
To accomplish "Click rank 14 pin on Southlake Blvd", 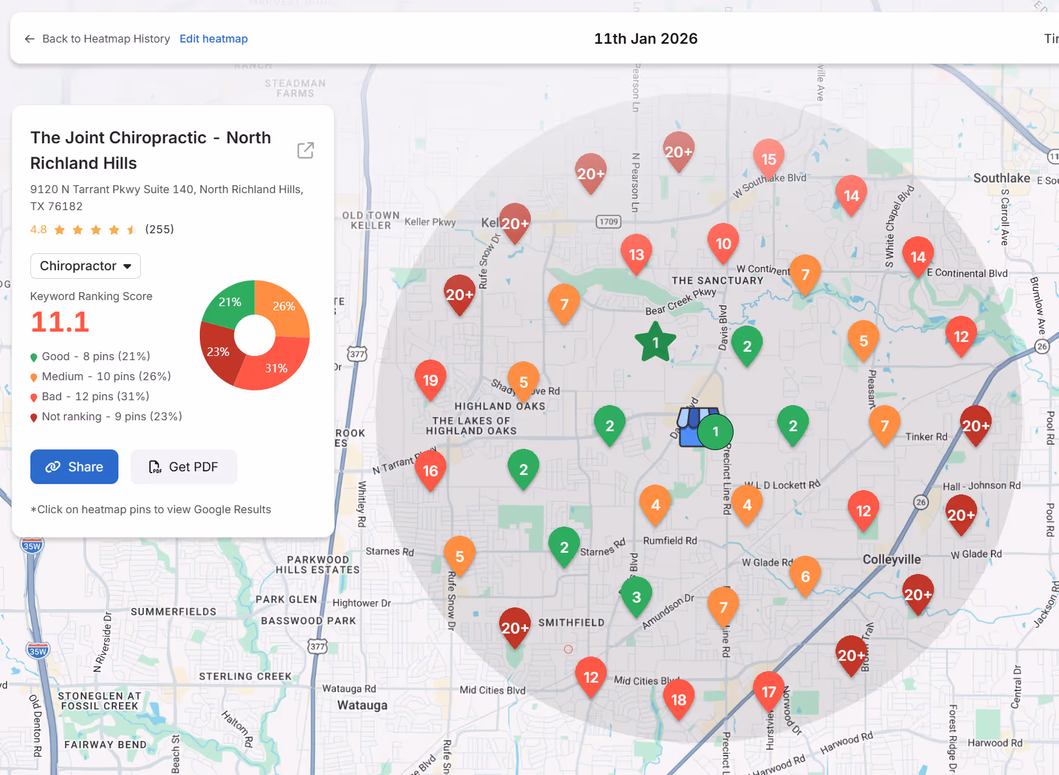I will (x=851, y=196).
